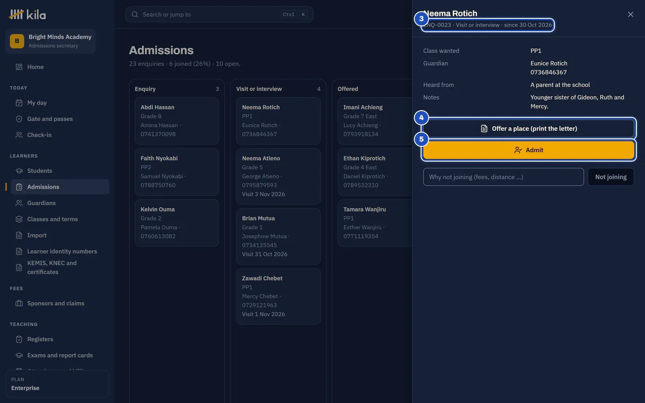Viewport: 645px width, 403px height.
Task: Click the Enterprise plan box
Action: point(57,384)
